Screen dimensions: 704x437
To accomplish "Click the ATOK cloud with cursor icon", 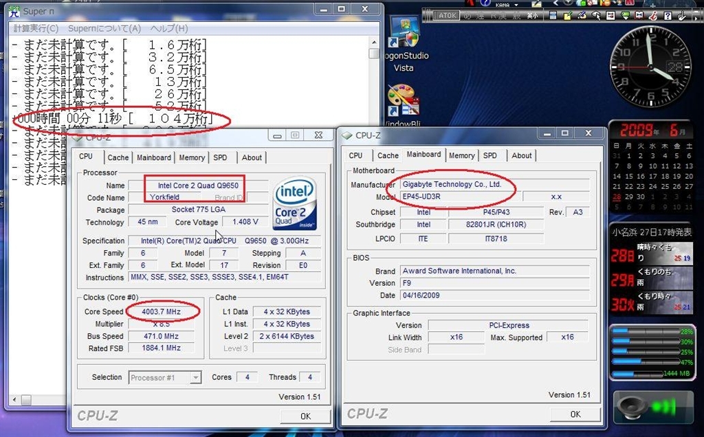I will point(596,16).
